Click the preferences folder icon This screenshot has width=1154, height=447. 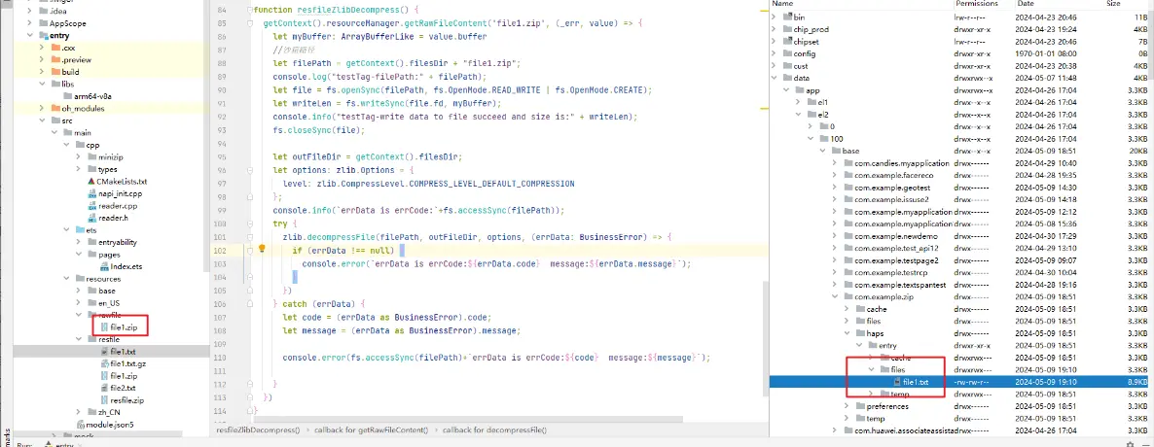point(860,406)
